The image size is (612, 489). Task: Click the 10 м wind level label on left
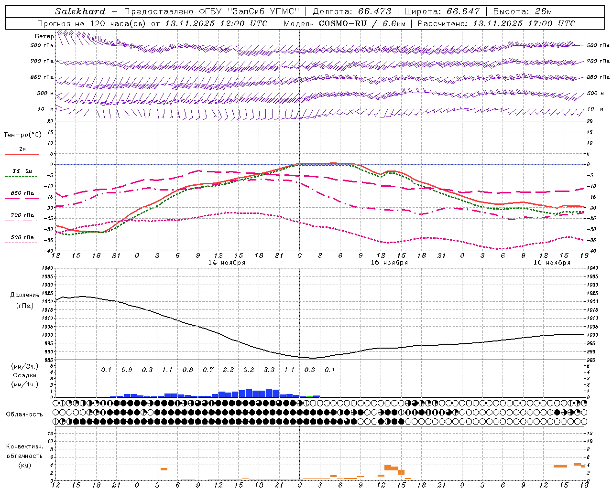(x=46, y=109)
